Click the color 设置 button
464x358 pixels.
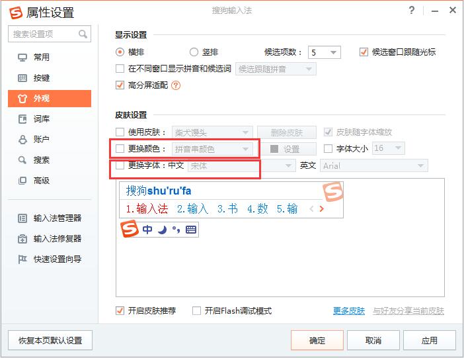(x=287, y=149)
